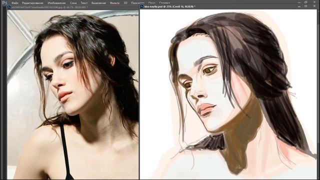Open the 3D menu

[x=125, y=3]
